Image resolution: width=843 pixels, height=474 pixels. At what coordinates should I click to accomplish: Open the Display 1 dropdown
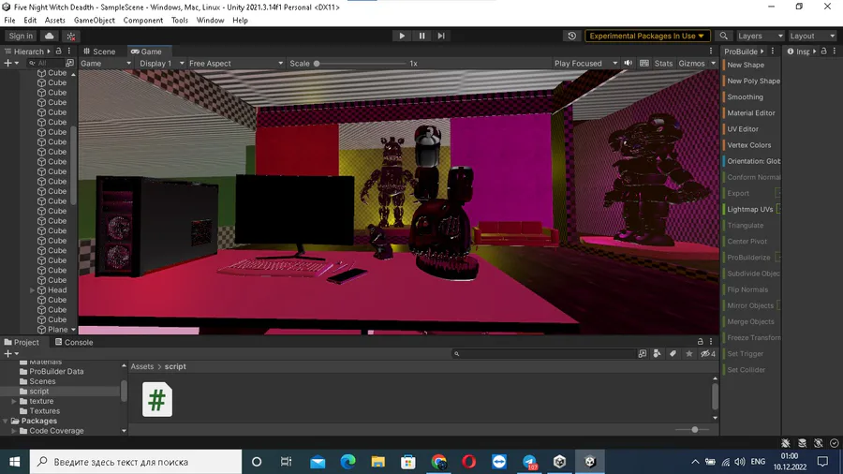[x=161, y=63]
